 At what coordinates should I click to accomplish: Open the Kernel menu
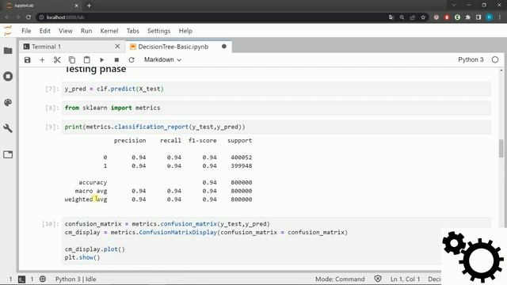coord(109,31)
